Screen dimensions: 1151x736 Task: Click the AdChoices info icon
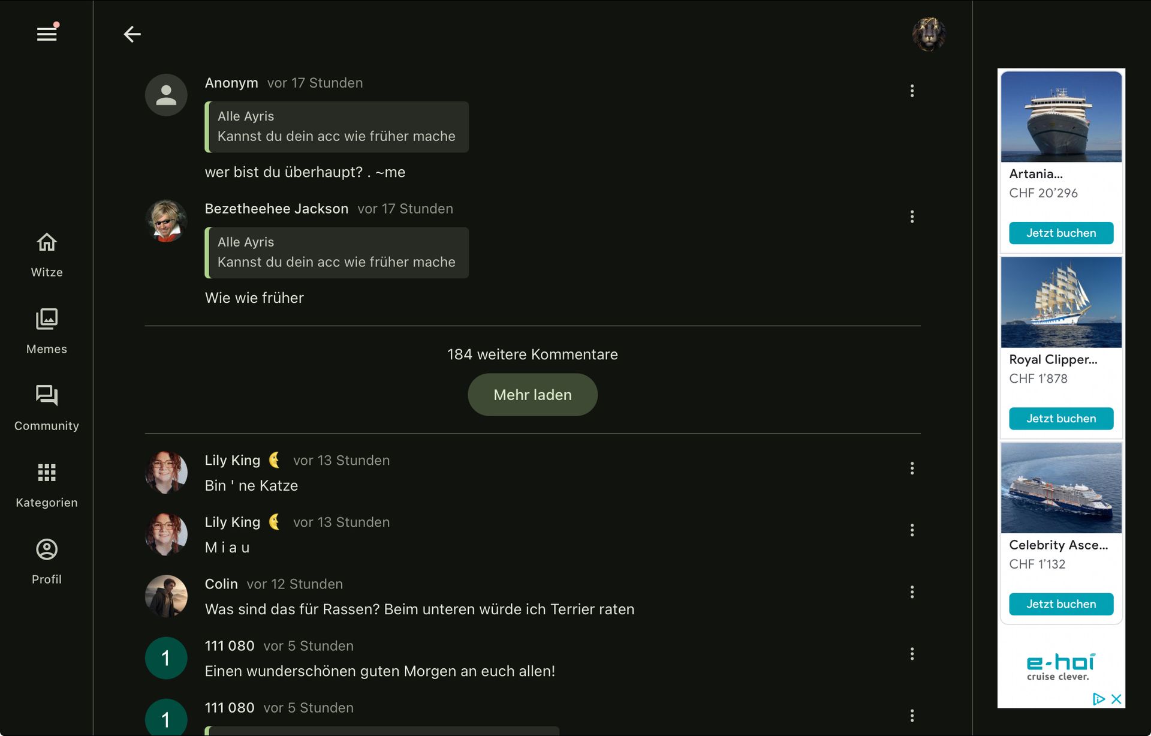click(1098, 699)
